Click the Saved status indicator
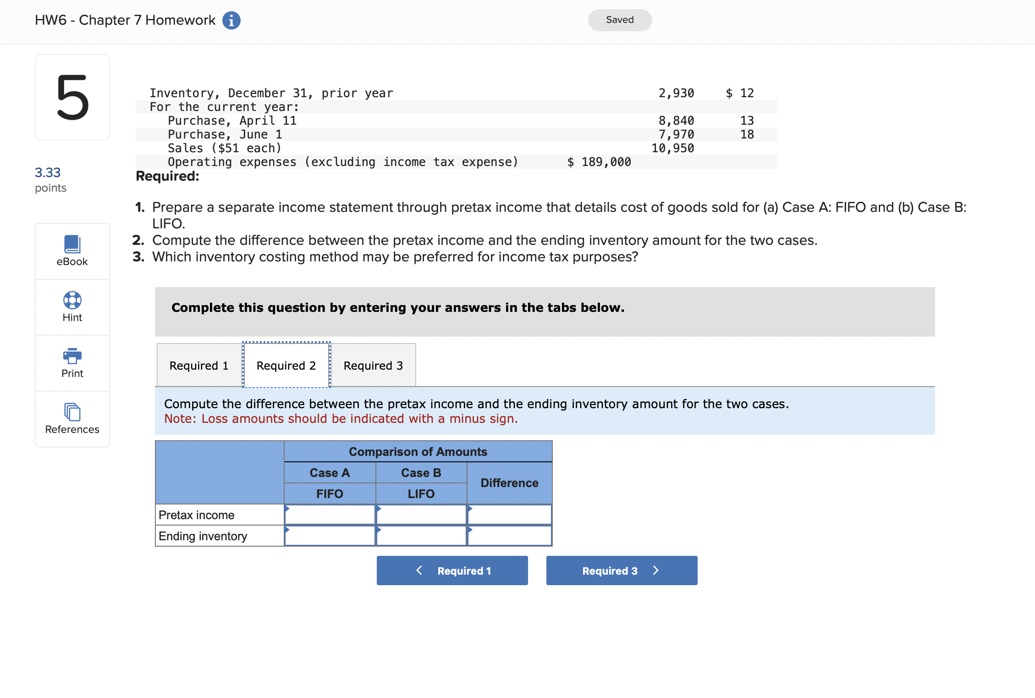Image resolution: width=1035 pixels, height=698 pixels. pos(619,20)
